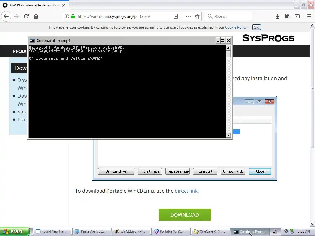The image size is (315, 236).
Task: Click the green padlock security icon
Action: tap(73, 16)
